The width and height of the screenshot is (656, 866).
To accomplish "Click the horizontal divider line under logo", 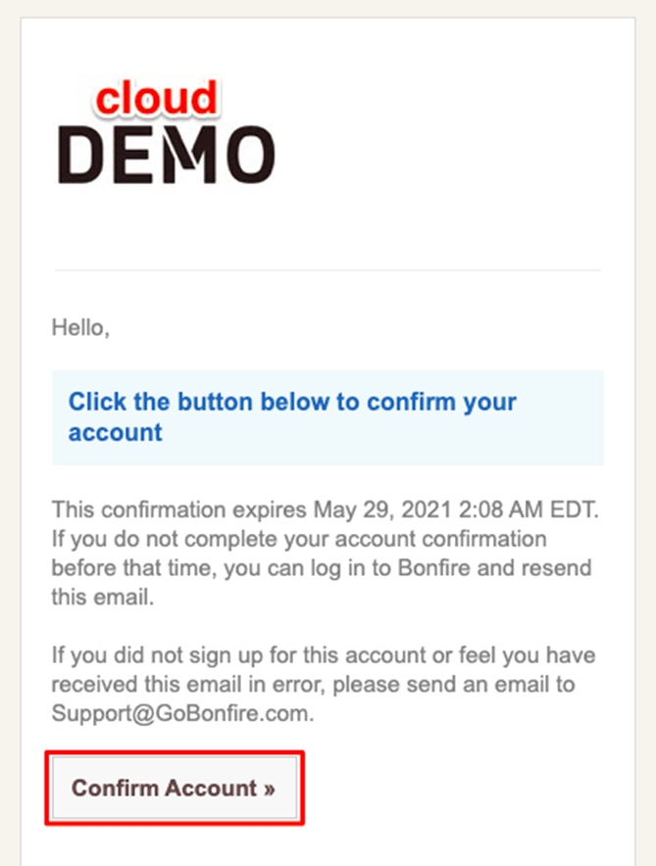I will pos(328,270).
